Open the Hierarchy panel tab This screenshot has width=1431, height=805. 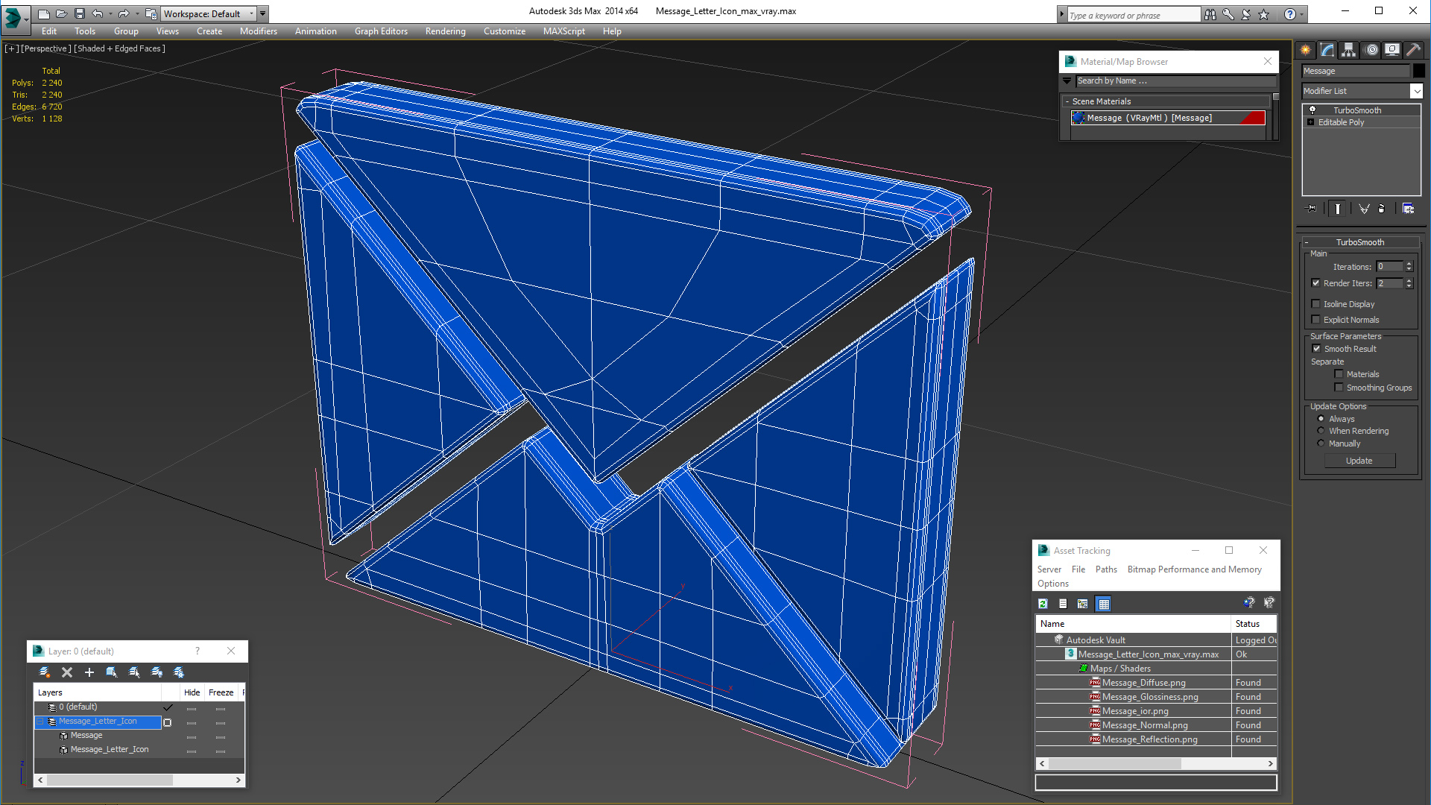click(1349, 50)
